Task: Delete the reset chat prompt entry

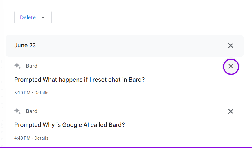Action: [231, 66]
